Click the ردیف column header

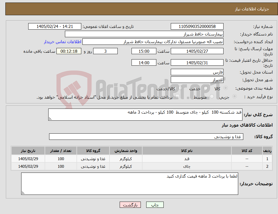[x=267, y=151]
